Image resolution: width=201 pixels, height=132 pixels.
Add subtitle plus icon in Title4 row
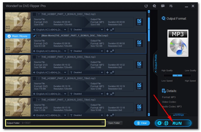(107, 73)
